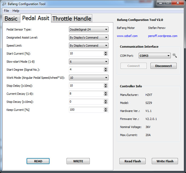The height and width of the screenshot is (173, 186).
Task: Click the Stop Delay spinner arrows
Action: pos(106,86)
